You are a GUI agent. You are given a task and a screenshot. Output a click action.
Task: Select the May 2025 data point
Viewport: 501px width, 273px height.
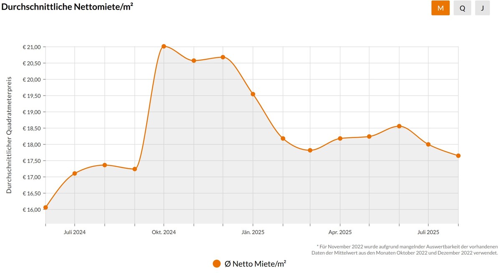click(x=369, y=136)
